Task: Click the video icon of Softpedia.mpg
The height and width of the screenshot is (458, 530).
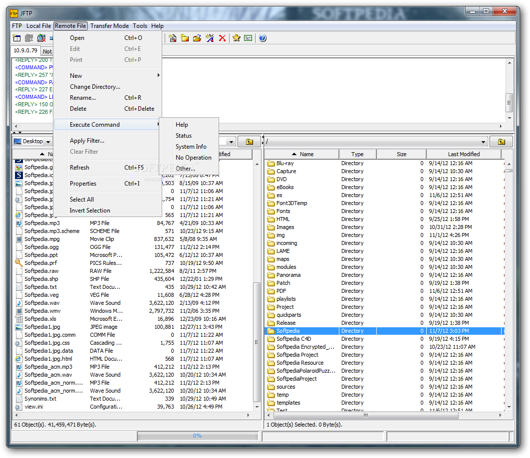Action: pyautogui.click(x=19, y=239)
